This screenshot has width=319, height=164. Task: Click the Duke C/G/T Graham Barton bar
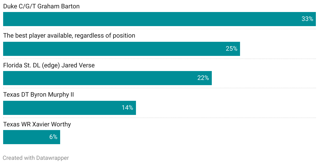(x=152, y=19)
